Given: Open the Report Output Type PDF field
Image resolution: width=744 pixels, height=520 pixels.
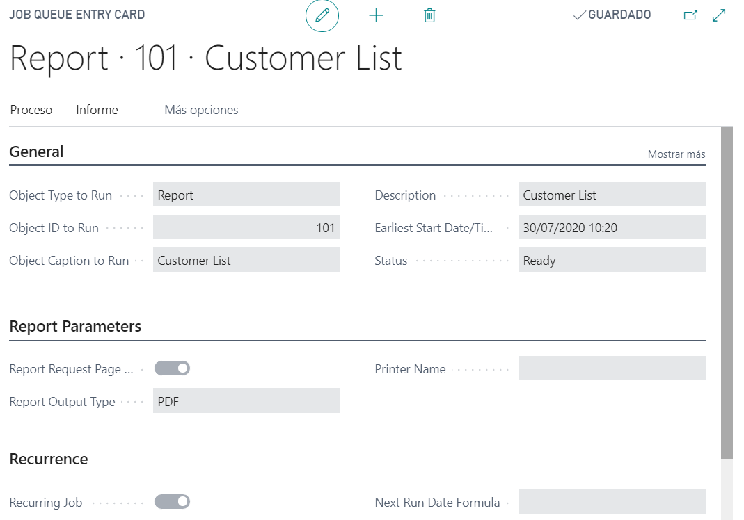Looking at the screenshot, I should point(246,401).
